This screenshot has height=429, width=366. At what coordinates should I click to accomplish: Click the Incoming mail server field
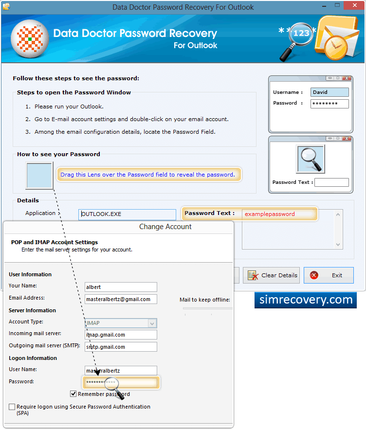[x=121, y=335]
